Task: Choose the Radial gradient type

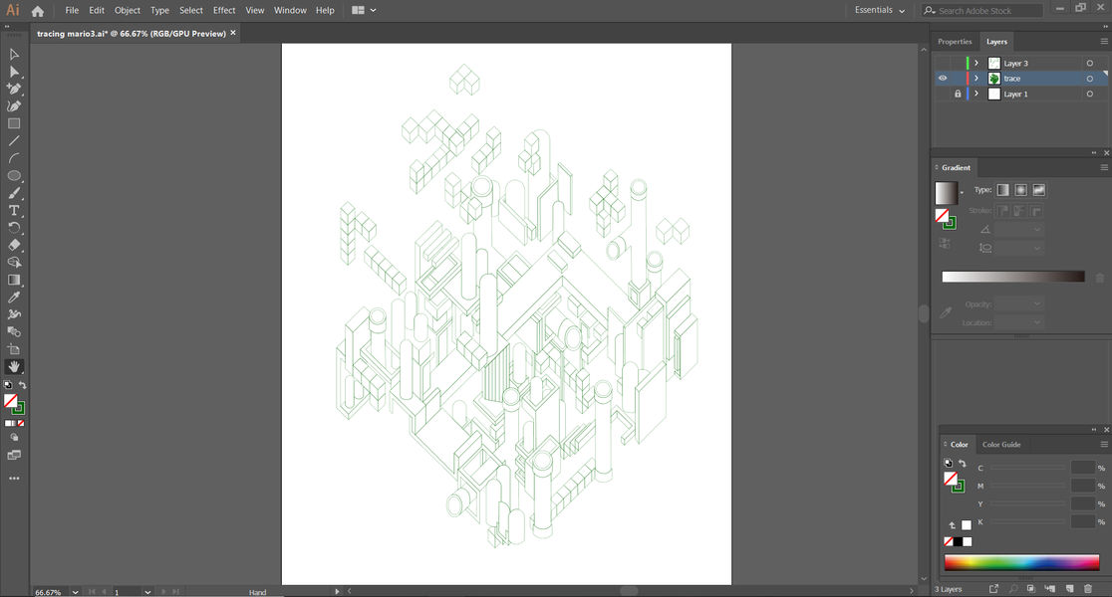Action: coord(1020,190)
